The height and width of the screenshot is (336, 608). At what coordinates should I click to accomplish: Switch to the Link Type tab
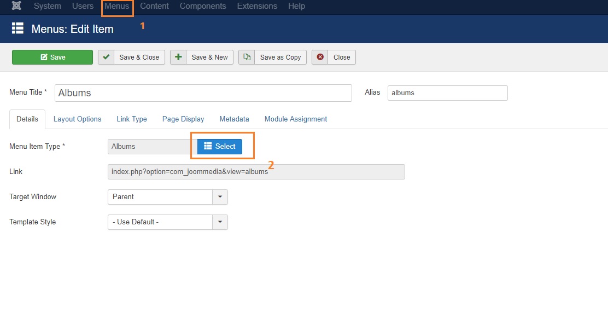coord(132,119)
